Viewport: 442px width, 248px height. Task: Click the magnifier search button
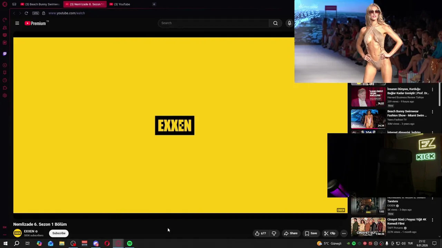275,23
